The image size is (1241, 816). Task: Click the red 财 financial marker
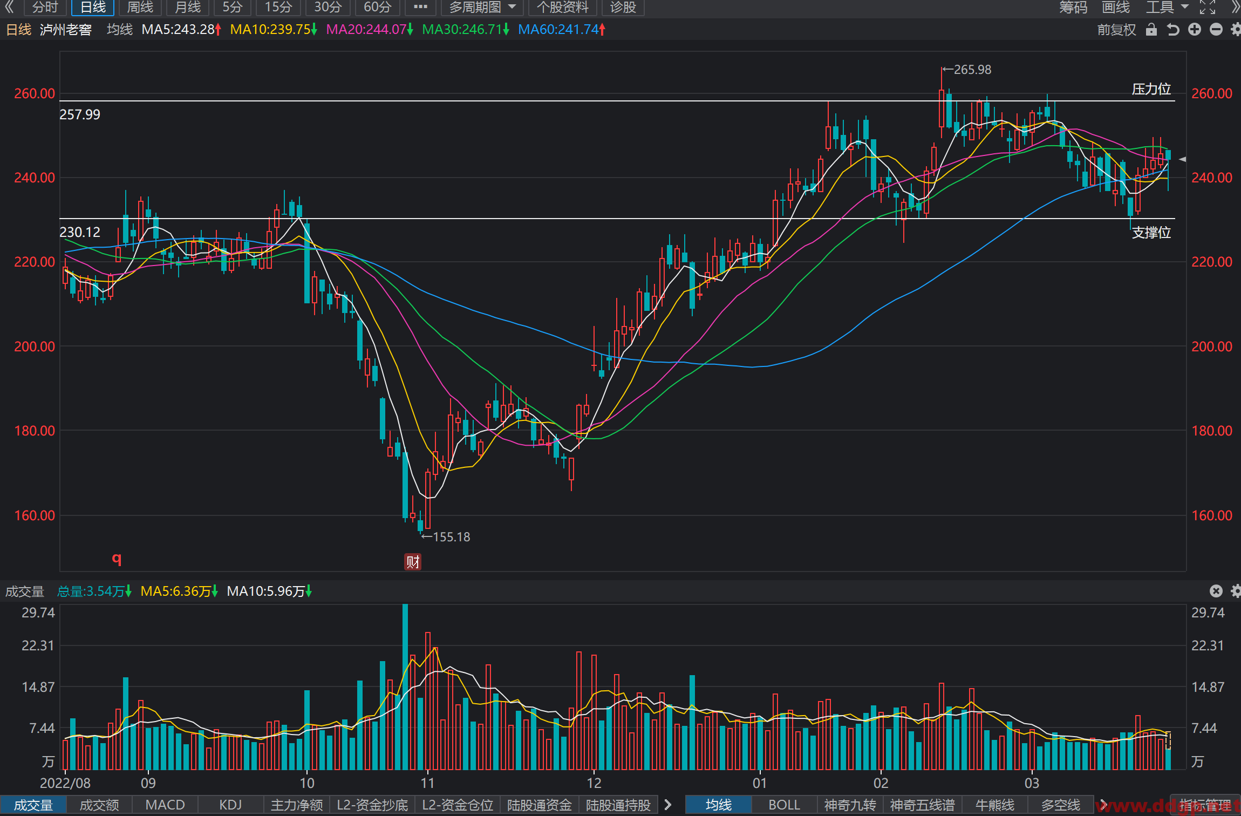pos(413,562)
